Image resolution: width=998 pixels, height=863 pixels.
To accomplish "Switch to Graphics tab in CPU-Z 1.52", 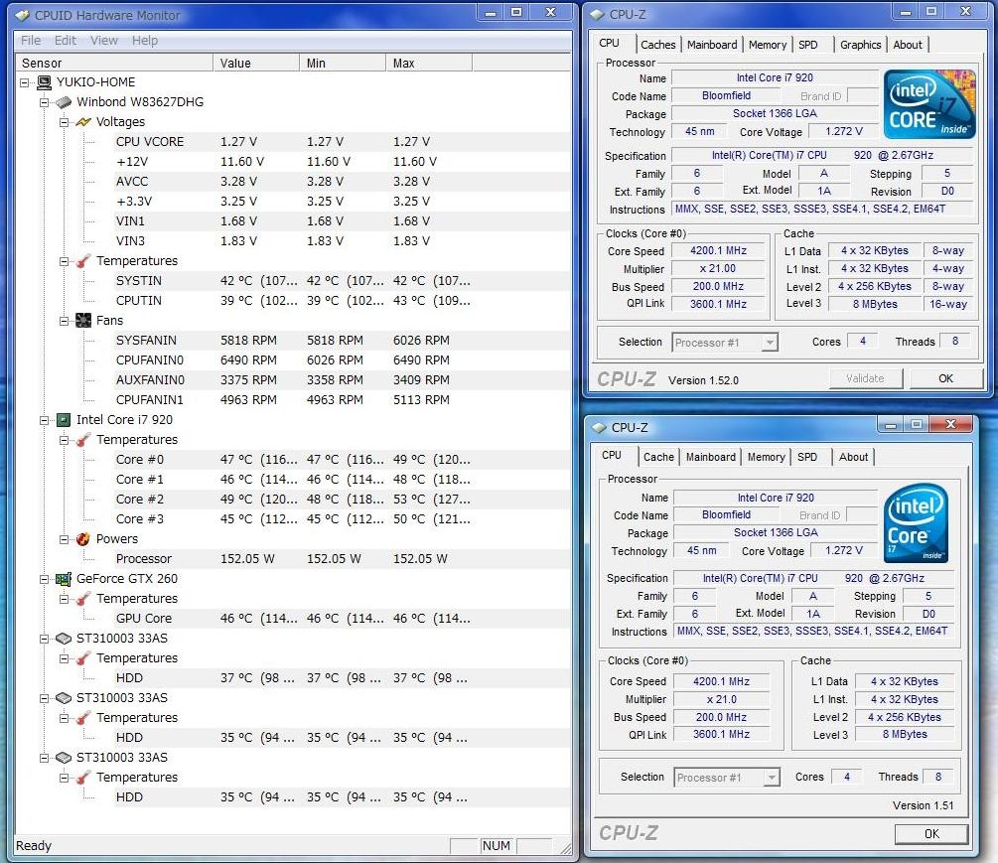I will point(860,45).
